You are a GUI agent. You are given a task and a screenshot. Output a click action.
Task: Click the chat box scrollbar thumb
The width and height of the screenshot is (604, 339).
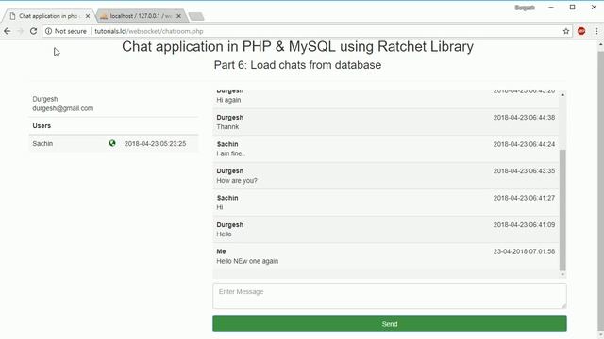(x=562, y=210)
